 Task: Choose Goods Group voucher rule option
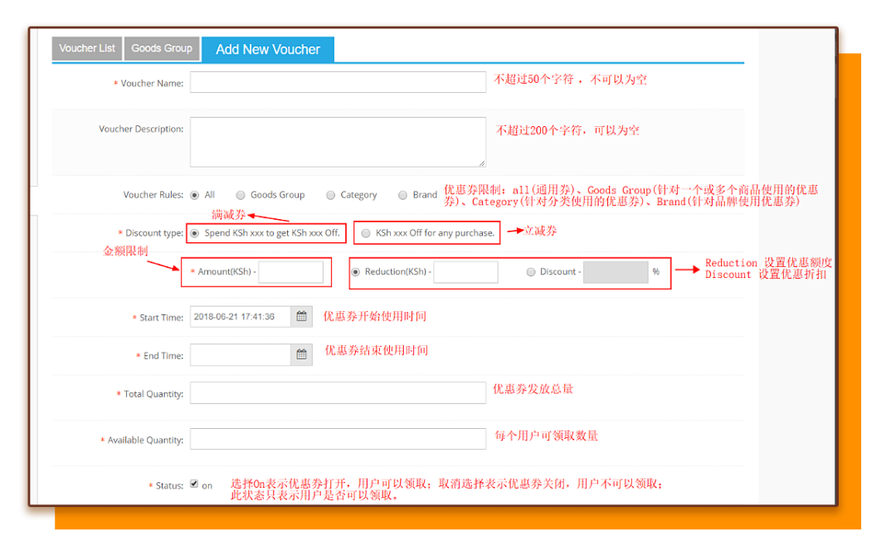coord(241,195)
